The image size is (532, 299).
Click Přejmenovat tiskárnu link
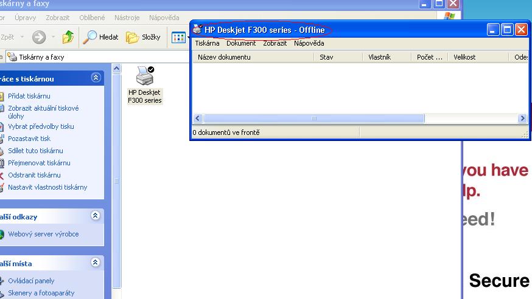pyautogui.click(x=40, y=163)
